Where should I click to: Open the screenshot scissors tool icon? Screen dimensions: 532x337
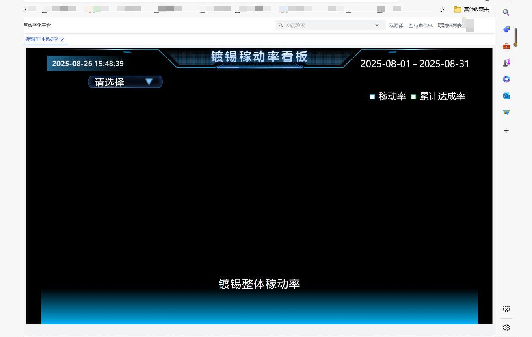pos(506,309)
